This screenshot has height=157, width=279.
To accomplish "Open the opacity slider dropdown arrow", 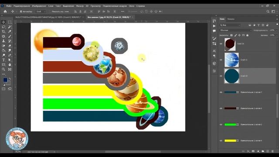I will (276, 30).
